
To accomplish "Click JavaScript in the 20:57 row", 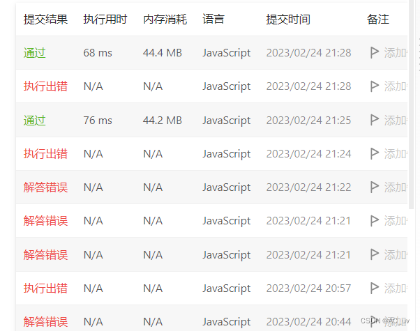I will tap(227, 288).
